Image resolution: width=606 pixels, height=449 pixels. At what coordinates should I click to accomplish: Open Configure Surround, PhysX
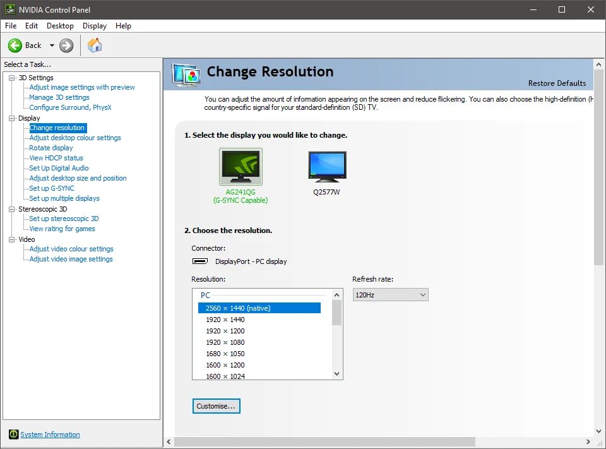[70, 107]
